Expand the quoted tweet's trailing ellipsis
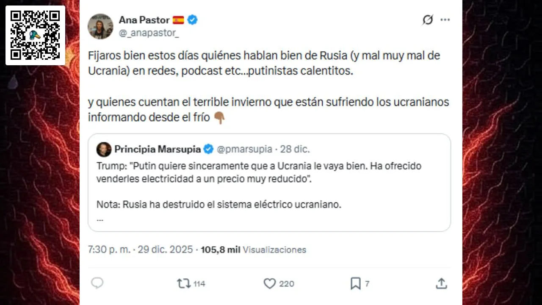The width and height of the screenshot is (542, 305). point(100,219)
